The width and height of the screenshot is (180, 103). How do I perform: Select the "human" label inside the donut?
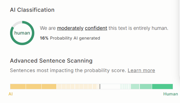pos(22,33)
